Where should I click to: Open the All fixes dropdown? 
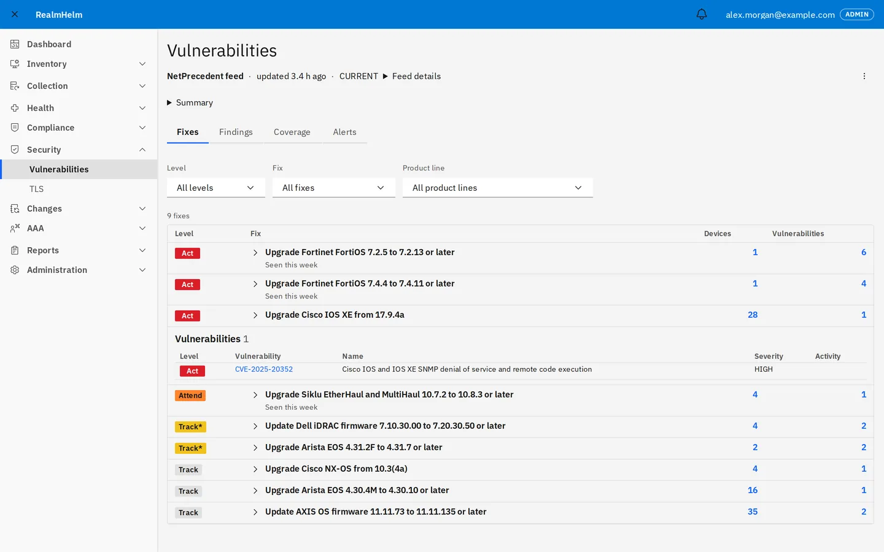tap(334, 188)
